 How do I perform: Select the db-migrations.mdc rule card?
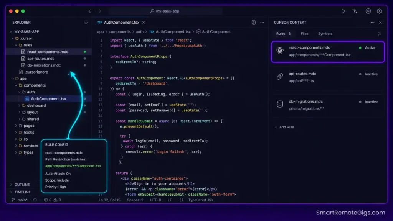[x=328, y=105]
